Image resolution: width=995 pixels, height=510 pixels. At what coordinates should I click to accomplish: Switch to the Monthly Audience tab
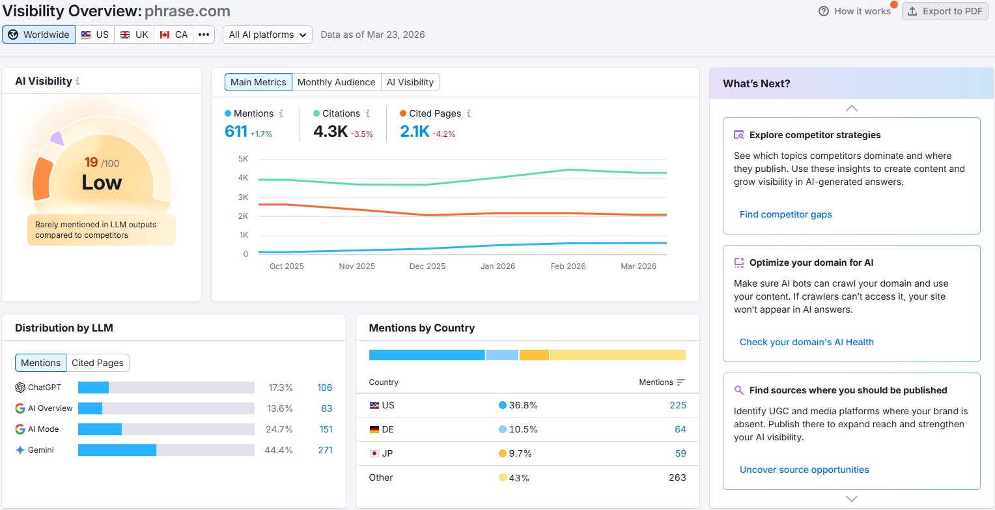click(336, 82)
